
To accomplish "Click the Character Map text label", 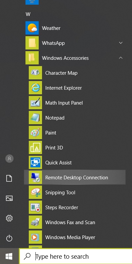I will pos(62,73).
